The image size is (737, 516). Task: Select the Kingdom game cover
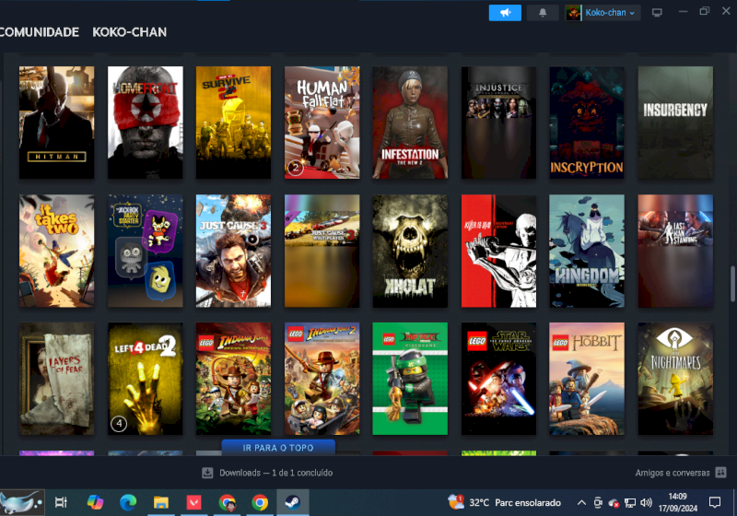pyautogui.click(x=587, y=251)
